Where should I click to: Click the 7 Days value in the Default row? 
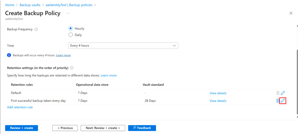point(82,93)
